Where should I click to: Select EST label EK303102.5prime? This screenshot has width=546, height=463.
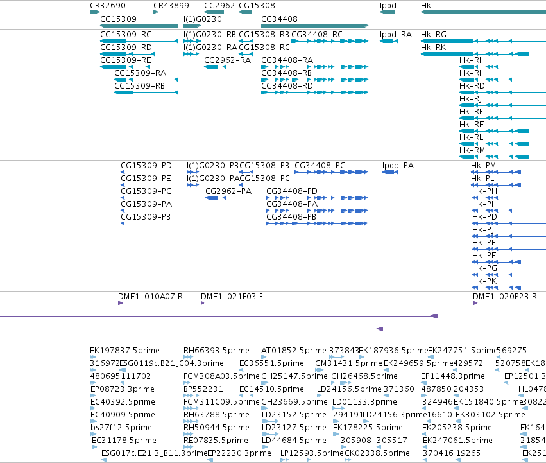pyautogui.click(x=490, y=415)
